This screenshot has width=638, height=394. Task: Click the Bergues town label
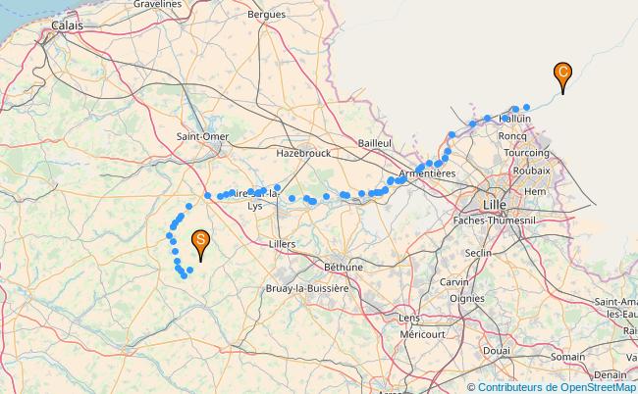tap(267, 15)
